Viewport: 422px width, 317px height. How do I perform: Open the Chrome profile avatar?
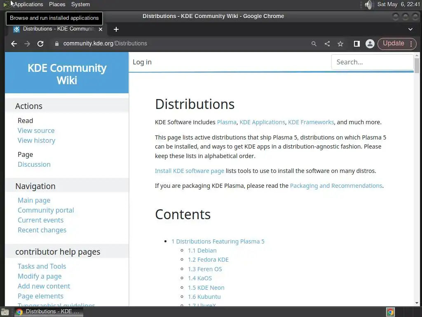(370, 44)
